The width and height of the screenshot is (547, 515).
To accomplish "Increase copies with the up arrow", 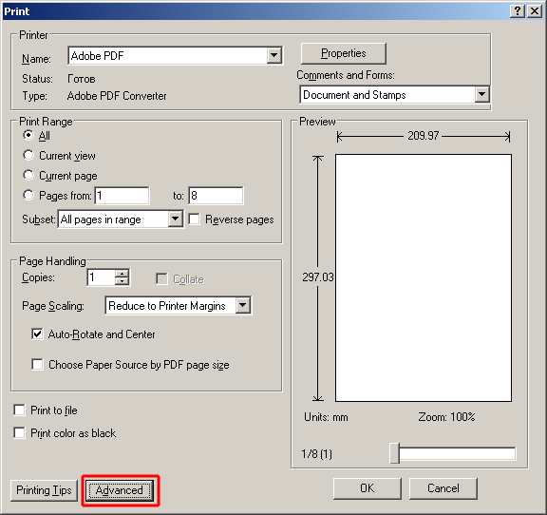I will (x=123, y=274).
